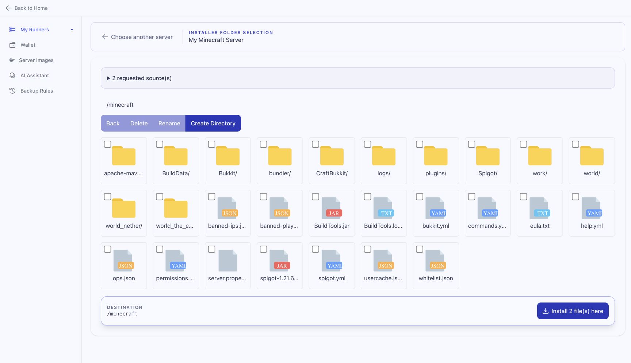Click the destination /minecraft text

tap(122, 314)
